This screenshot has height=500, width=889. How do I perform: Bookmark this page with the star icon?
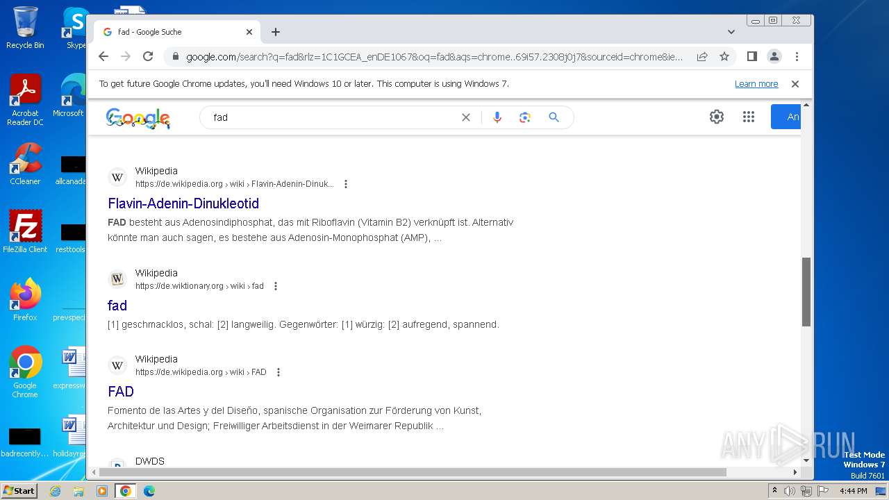pyautogui.click(x=724, y=56)
